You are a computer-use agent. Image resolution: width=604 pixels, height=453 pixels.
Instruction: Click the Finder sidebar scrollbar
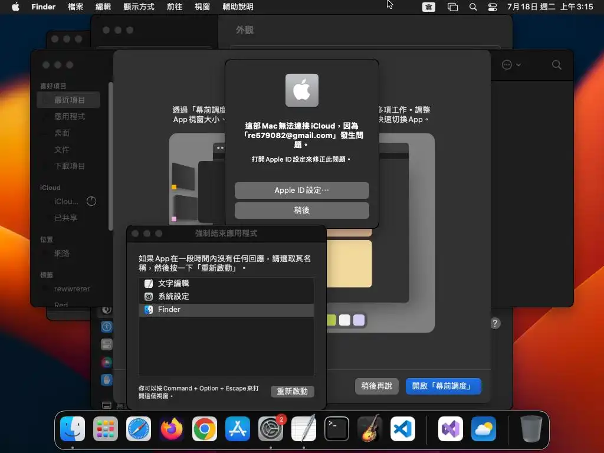(110, 156)
